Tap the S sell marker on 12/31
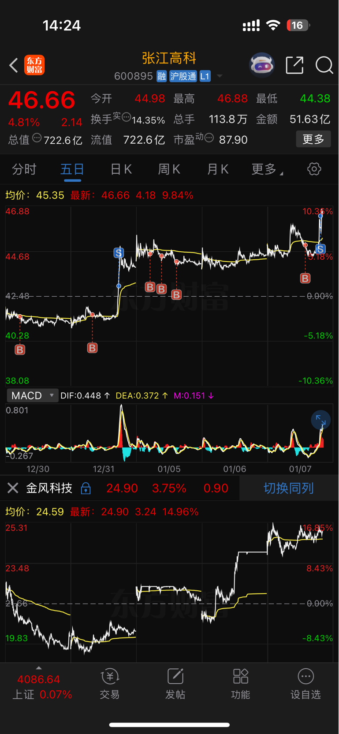This screenshot has width=339, height=734. tap(119, 253)
